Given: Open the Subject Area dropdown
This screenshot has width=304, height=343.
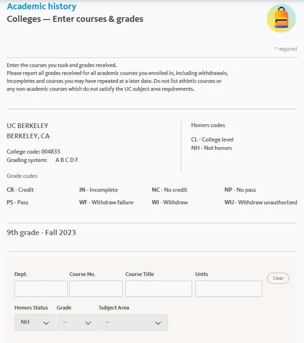Looking at the screenshot, I should coord(133,323).
